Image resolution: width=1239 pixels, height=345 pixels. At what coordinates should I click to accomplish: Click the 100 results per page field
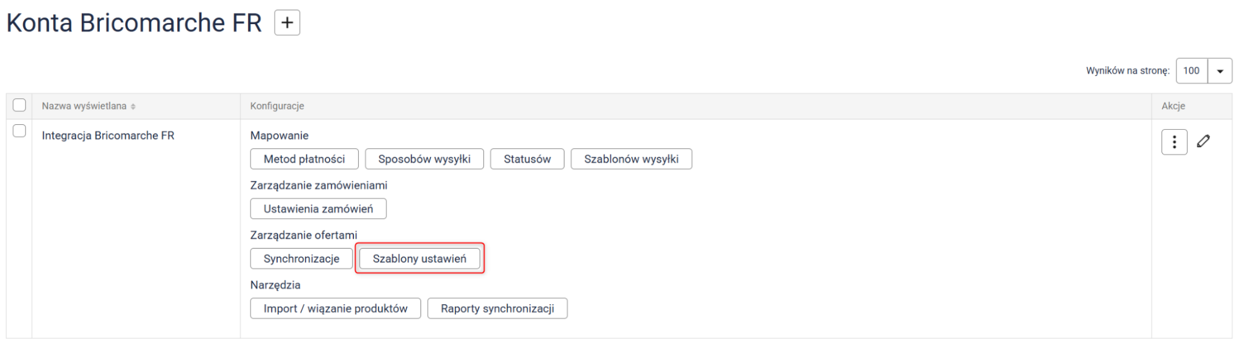pos(1191,71)
